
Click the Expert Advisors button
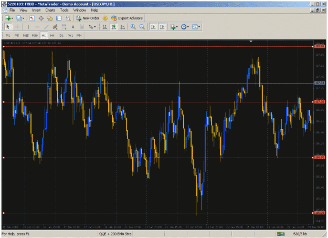127,18
